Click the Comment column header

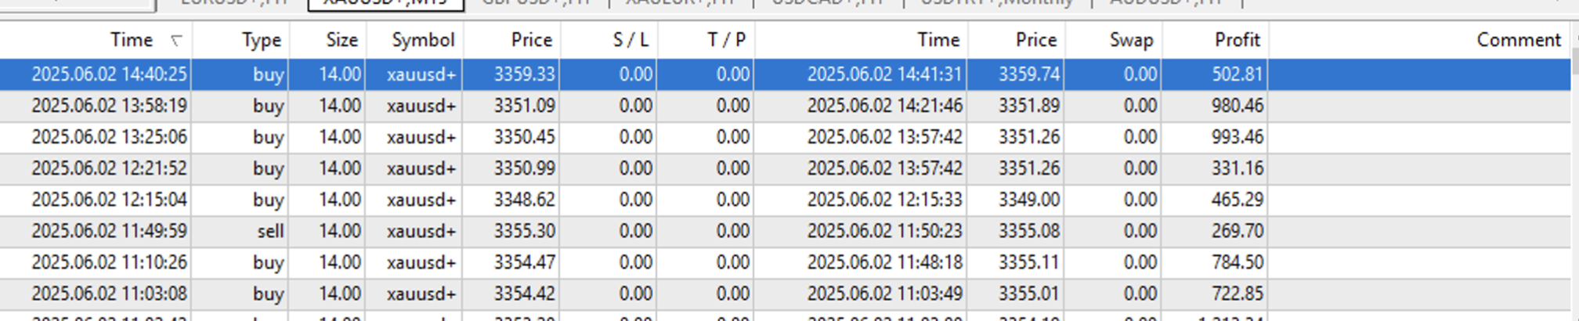click(x=1518, y=41)
